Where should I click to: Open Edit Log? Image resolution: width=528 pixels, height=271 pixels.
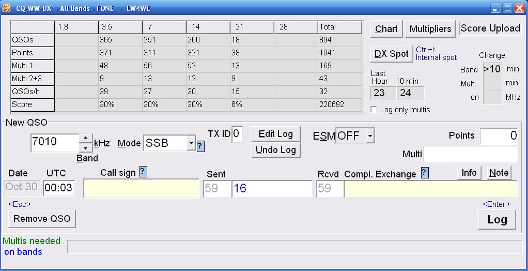click(x=276, y=134)
